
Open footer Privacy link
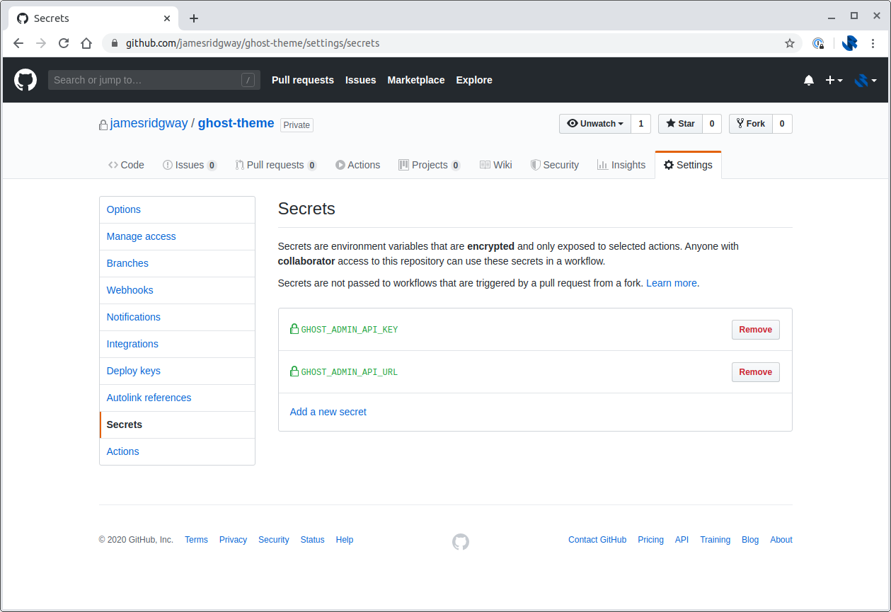click(x=233, y=540)
